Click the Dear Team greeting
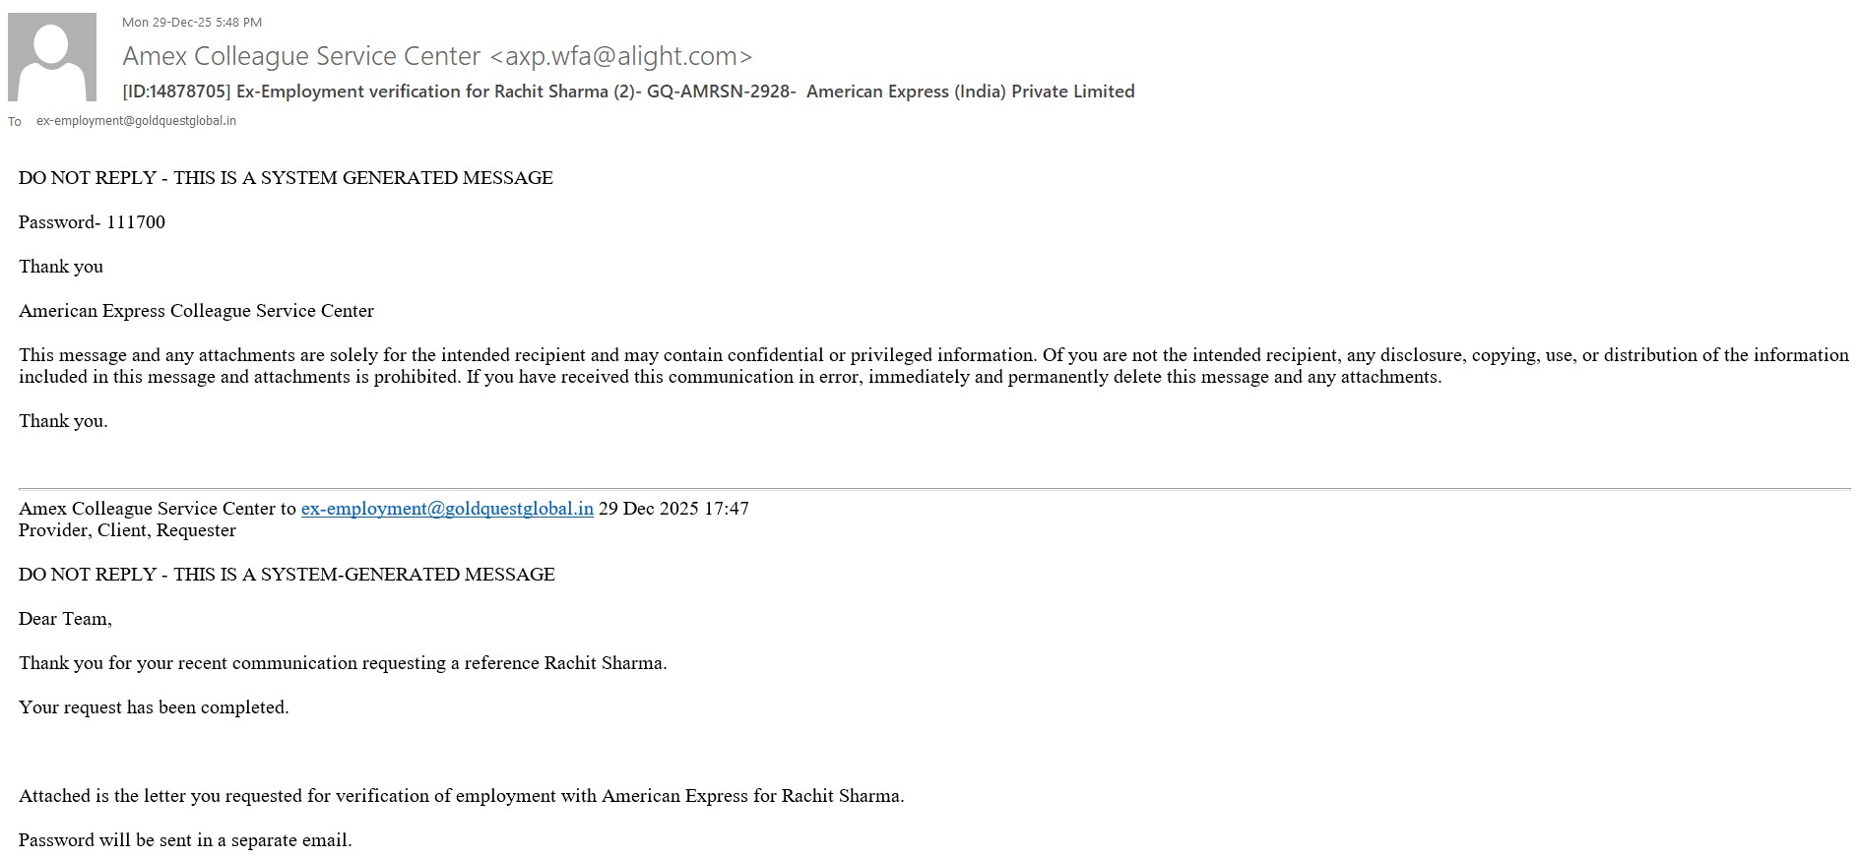This screenshot has width=1857, height=859. [x=65, y=619]
